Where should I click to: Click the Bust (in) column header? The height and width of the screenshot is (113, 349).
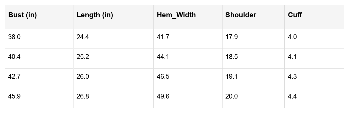[23, 15]
